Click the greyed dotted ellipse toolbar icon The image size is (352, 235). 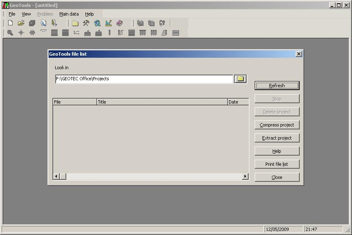coord(32,33)
